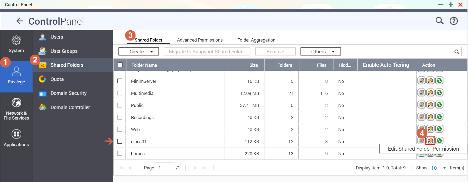
Task: Open User Groups in the side menu
Action: coord(64,51)
